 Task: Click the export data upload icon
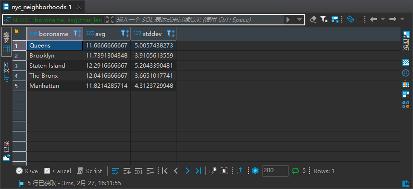240,171
